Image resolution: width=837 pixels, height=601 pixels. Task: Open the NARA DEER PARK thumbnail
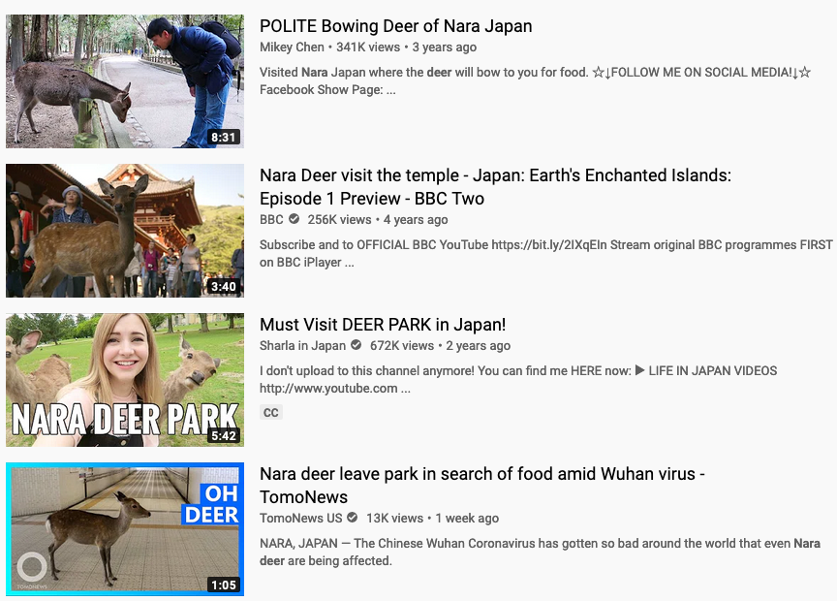pos(125,380)
